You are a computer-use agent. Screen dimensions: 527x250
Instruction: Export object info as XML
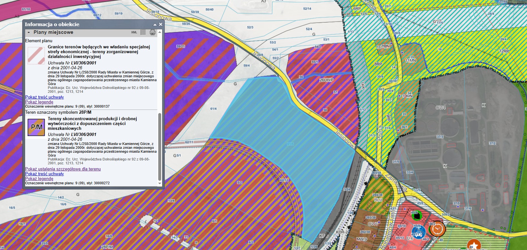coord(134,32)
